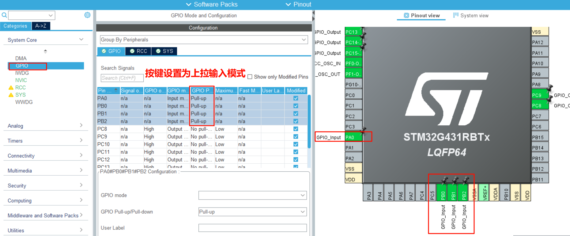The image size is (570, 236).
Task: Open GPIO Pull-up/Pull-down dropdown
Action: [x=252, y=212]
